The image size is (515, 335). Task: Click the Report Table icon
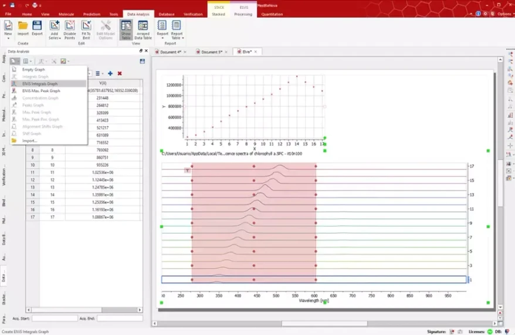tap(177, 26)
